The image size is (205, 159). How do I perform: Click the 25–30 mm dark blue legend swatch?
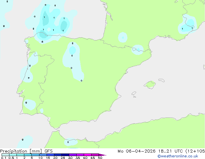[x=65, y=155]
